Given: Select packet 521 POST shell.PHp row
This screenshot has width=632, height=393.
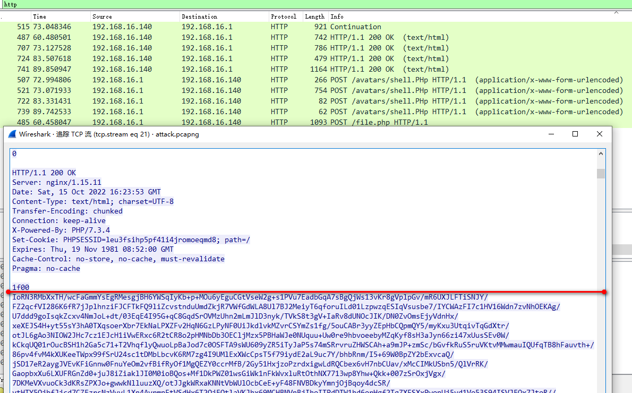Looking at the screenshot, I should 316,91.
